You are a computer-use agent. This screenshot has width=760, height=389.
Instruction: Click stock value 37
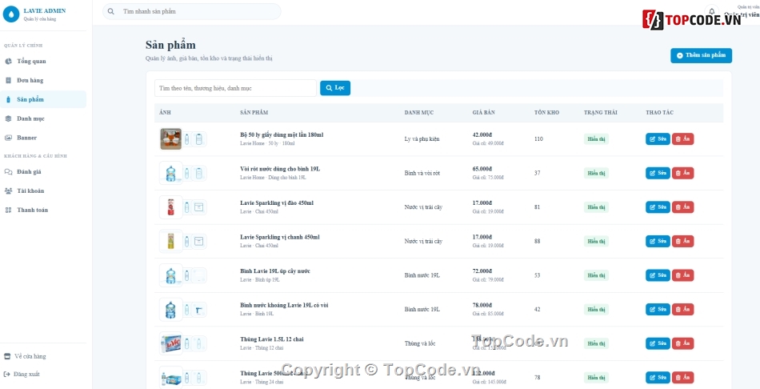coord(537,173)
